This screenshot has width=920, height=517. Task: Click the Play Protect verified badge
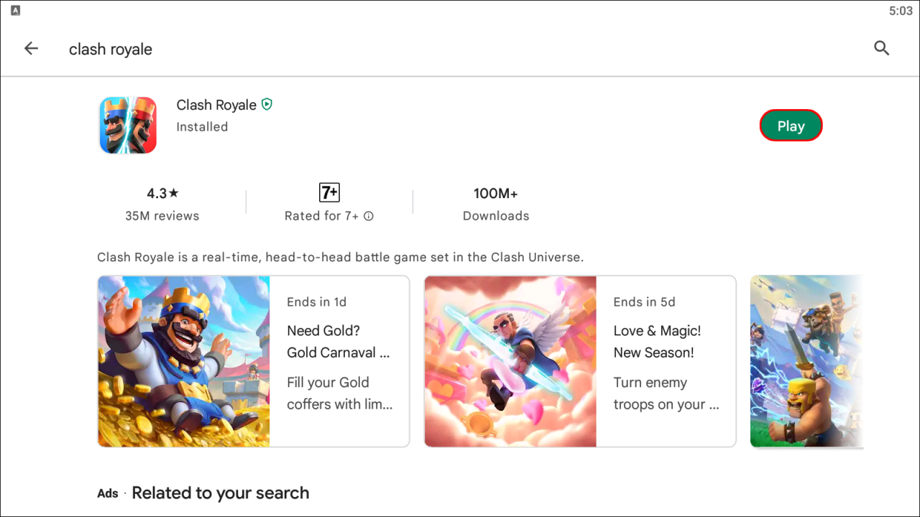click(267, 103)
